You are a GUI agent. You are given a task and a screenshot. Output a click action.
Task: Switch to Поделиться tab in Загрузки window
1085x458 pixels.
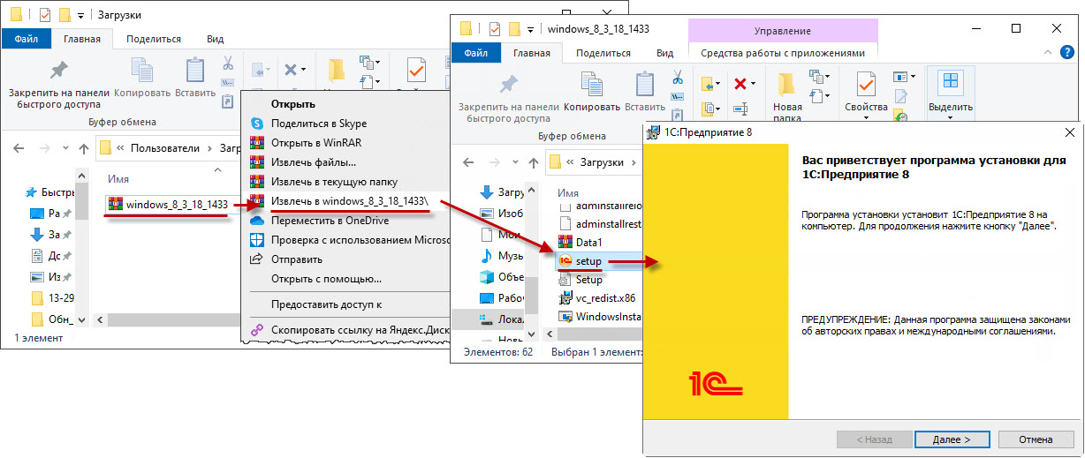point(154,39)
